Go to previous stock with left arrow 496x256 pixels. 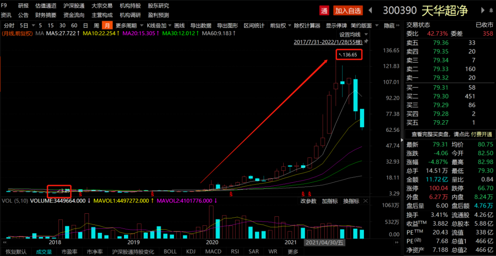pyautogui.click(x=370, y=10)
